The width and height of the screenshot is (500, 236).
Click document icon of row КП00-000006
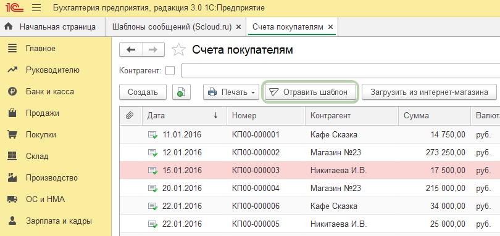click(152, 206)
